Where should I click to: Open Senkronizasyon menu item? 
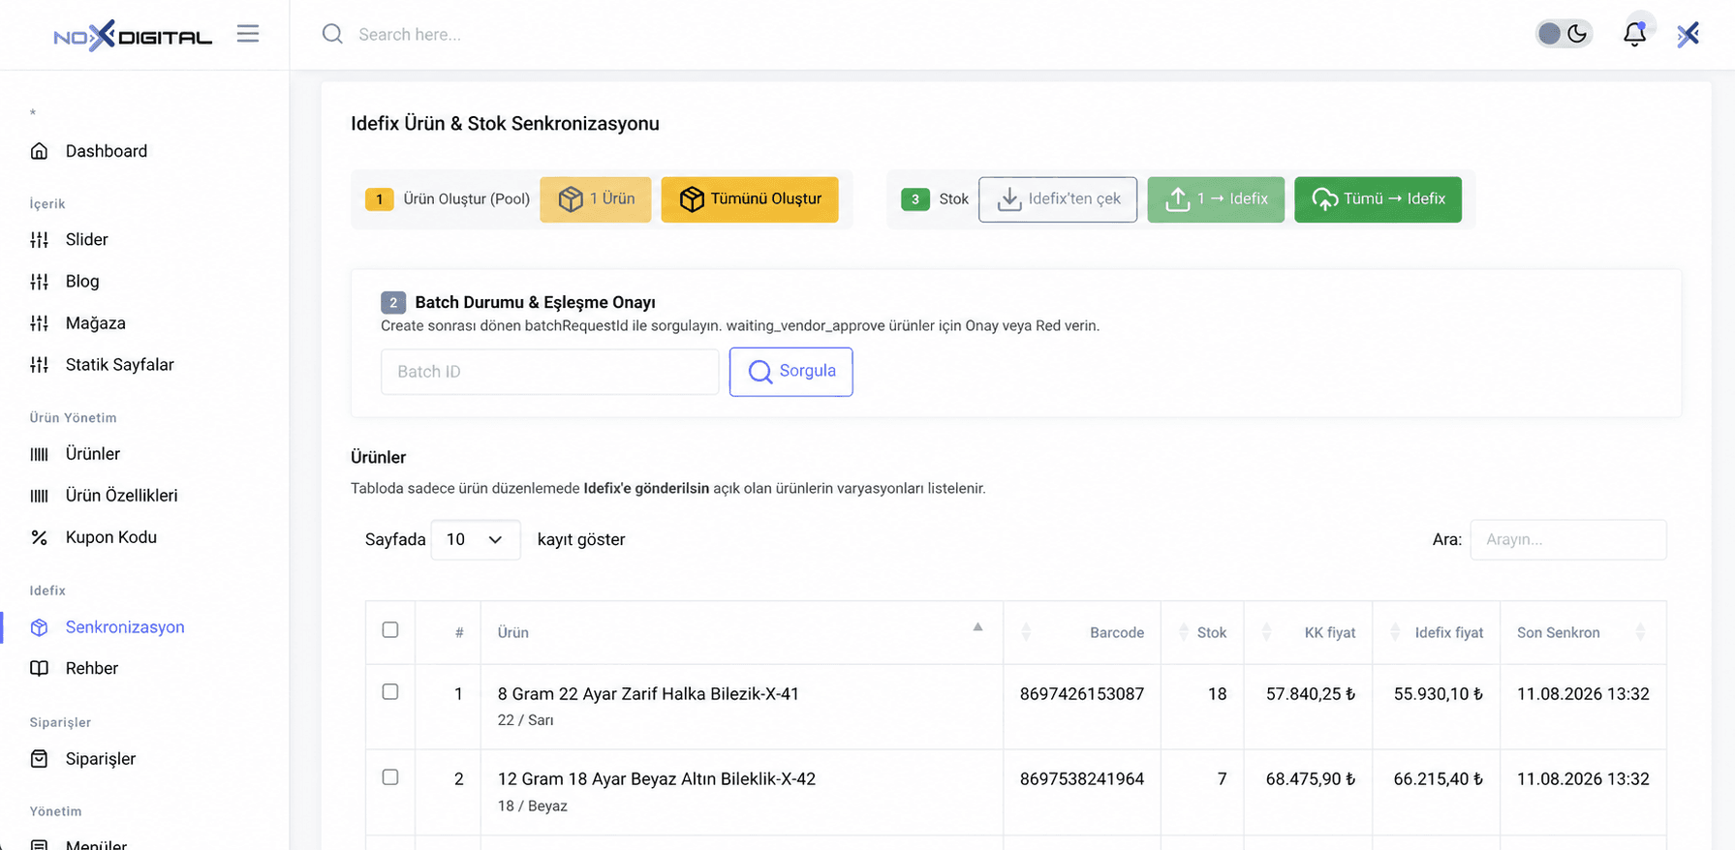pos(125,626)
